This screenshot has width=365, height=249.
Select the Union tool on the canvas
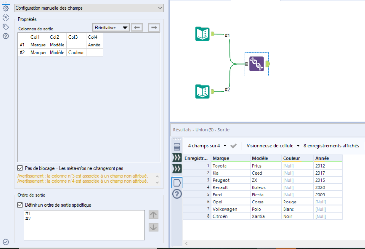(256, 64)
